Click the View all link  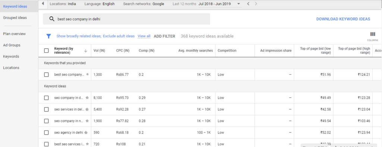point(144,36)
